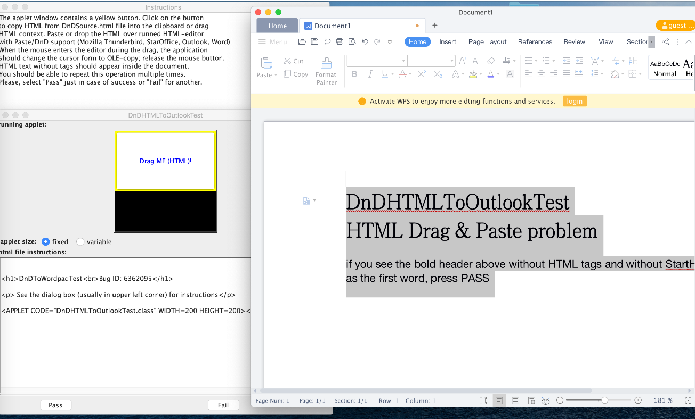Toggle bold formatting in the ribbon

[x=354, y=74]
